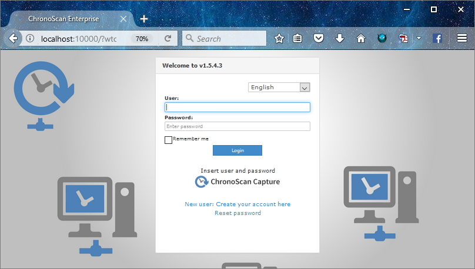Click the PDF converter toolbar icon

(403, 38)
